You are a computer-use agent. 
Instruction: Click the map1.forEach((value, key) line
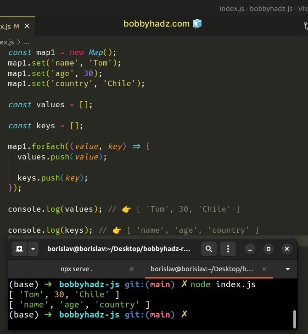pyautogui.click(x=79, y=146)
